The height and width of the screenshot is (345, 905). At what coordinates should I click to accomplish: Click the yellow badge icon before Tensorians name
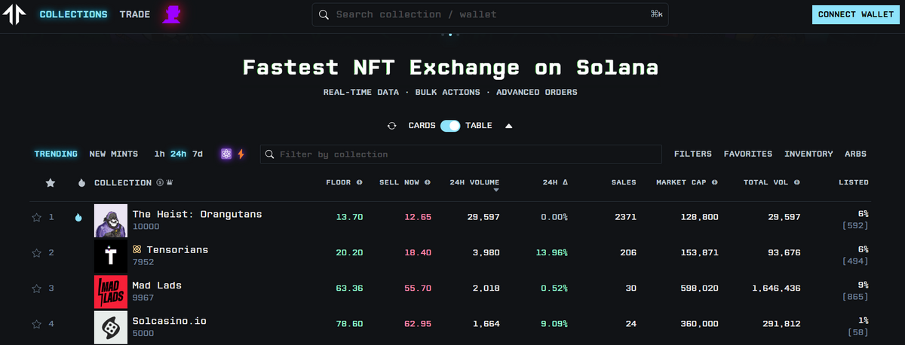[x=137, y=249]
